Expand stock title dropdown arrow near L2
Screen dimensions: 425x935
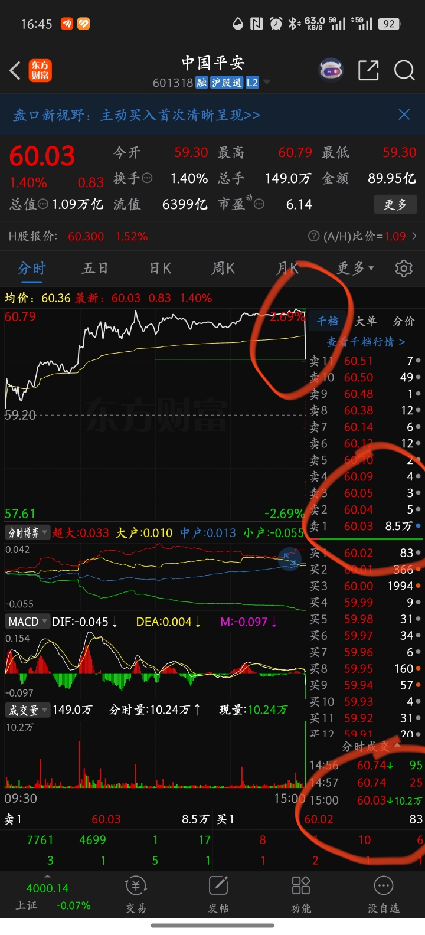click(267, 82)
